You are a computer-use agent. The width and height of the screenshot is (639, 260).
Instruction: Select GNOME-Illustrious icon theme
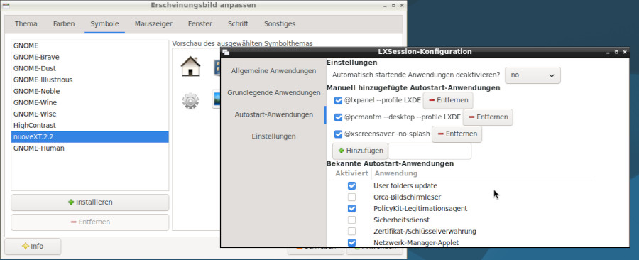[x=90, y=80]
